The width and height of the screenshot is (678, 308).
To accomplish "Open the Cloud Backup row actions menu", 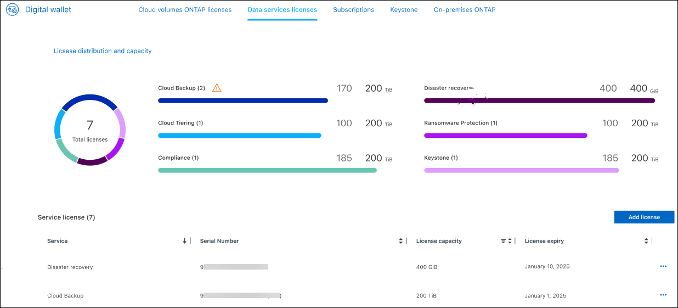I will [x=663, y=295].
